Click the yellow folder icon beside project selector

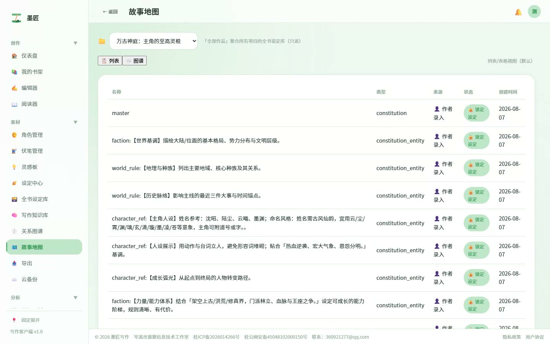pyautogui.click(x=102, y=41)
